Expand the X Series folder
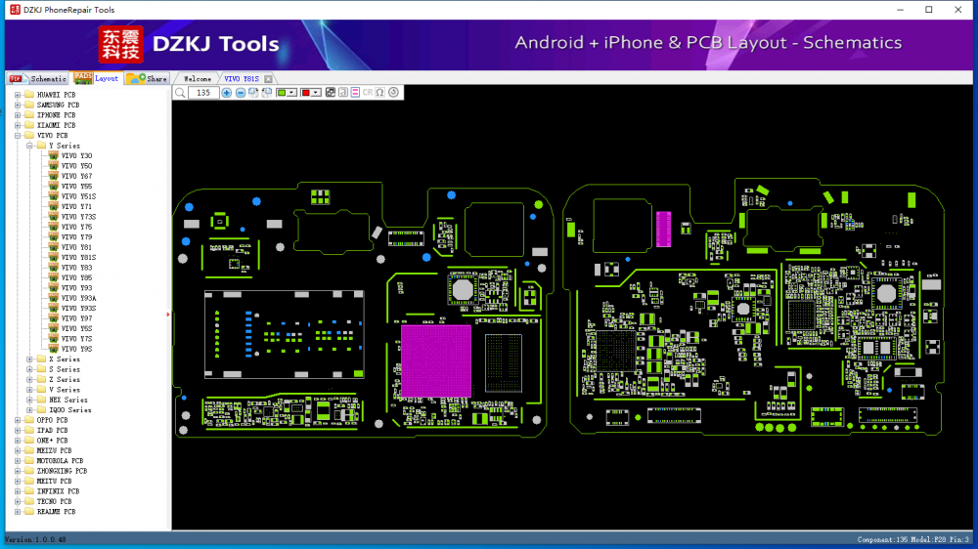This screenshot has width=978, height=549. [x=29, y=359]
